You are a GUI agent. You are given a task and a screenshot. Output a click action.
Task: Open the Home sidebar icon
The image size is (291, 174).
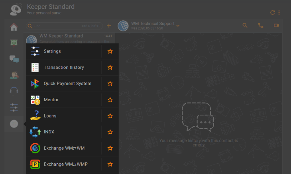coord(14,27)
